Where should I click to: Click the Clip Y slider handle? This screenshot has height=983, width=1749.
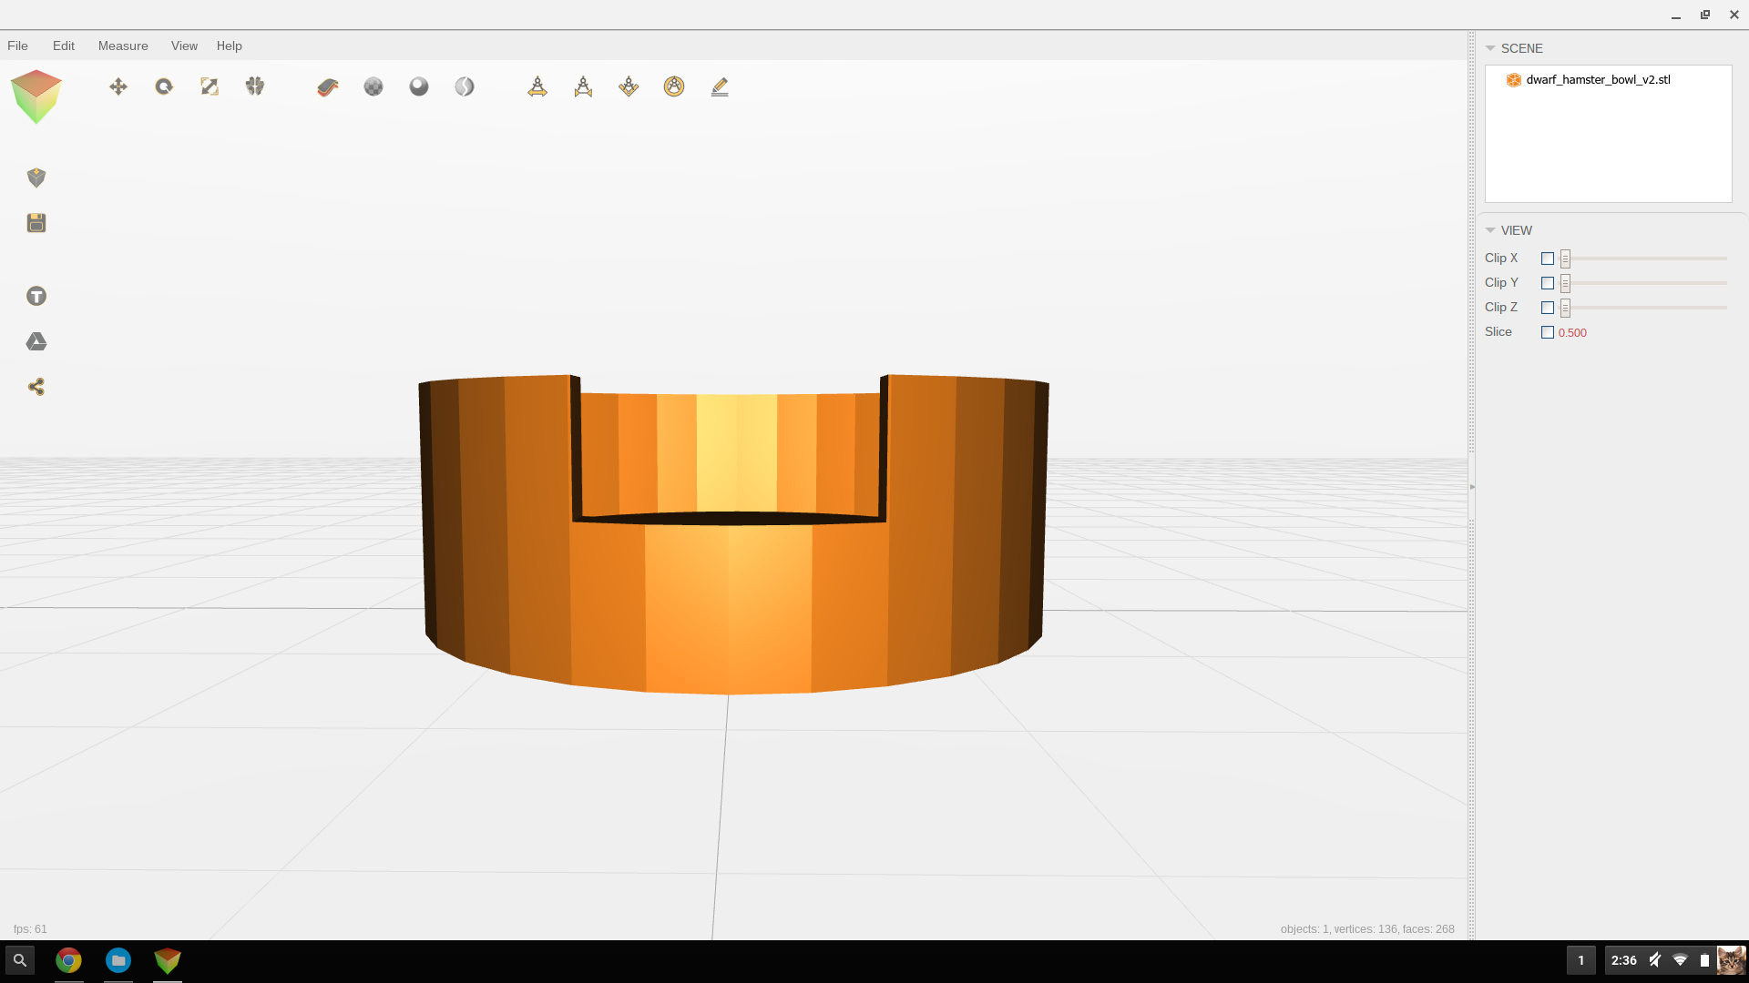(1565, 283)
